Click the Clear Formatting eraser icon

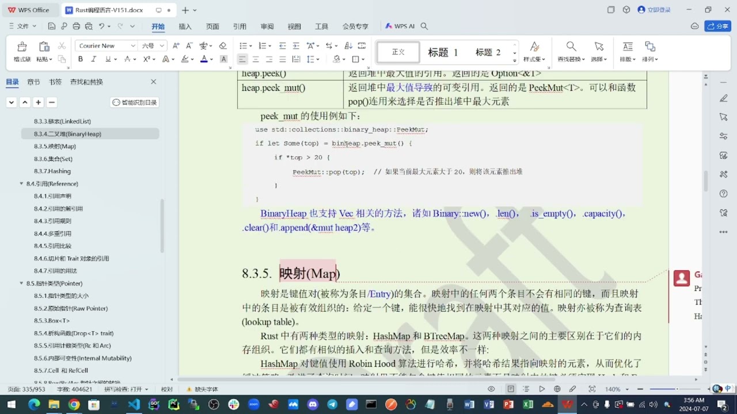pyautogui.click(x=223, y=46)
